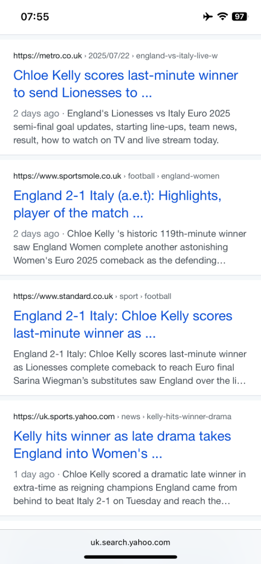Tap the airplane mode icon in status bar
The height and width of the screenshot is (564, 261).
(x=208, y=17)
